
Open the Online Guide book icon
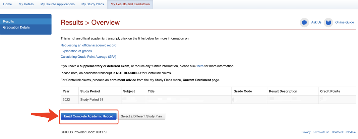(328, 23)
